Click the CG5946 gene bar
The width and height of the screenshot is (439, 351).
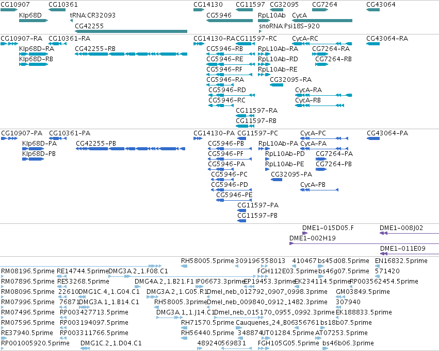[229, 21]
